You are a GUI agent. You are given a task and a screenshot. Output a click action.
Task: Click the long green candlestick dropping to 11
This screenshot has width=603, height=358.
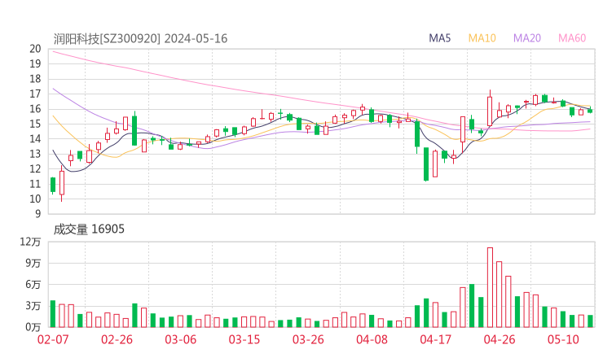(426, 164)
